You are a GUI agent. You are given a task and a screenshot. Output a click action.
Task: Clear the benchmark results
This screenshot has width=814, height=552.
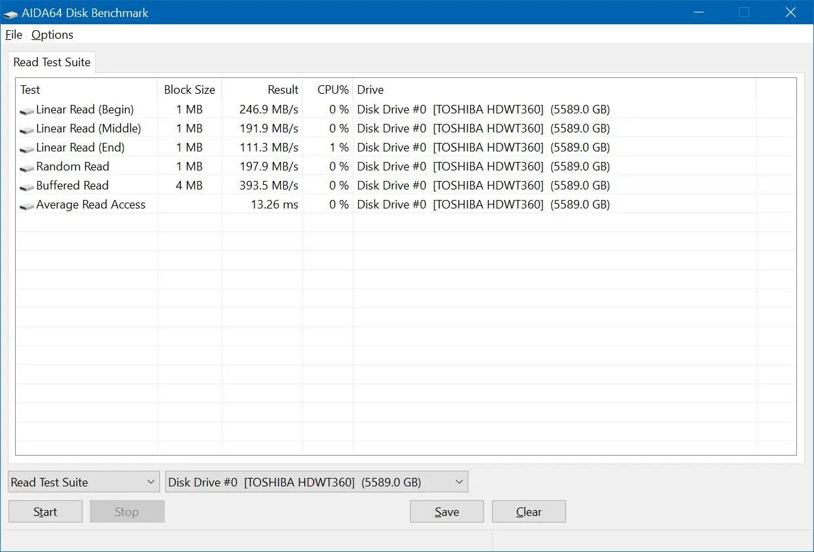[529, 511]
